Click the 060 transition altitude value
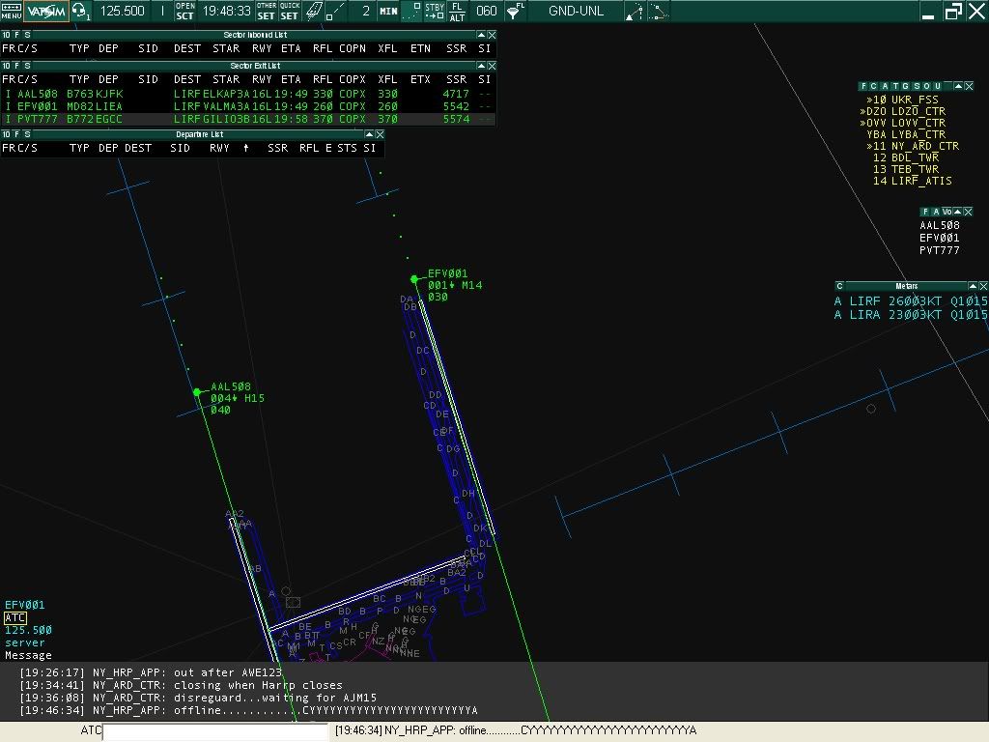The image size is (989, 742). click(487, 11)
